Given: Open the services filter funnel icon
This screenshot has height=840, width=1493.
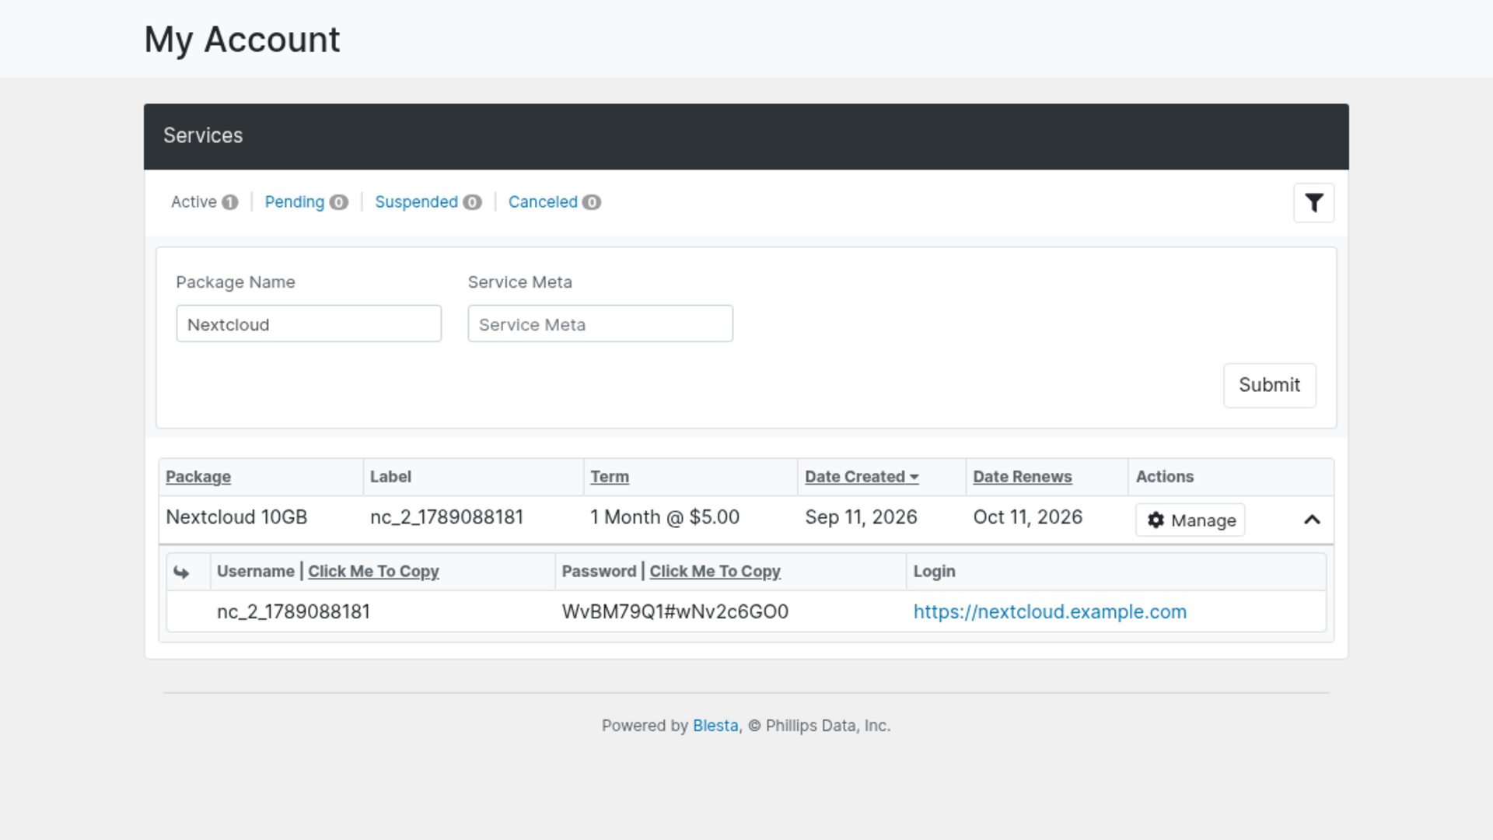Looking at the screenshot, I should (x=1313, y=203).
